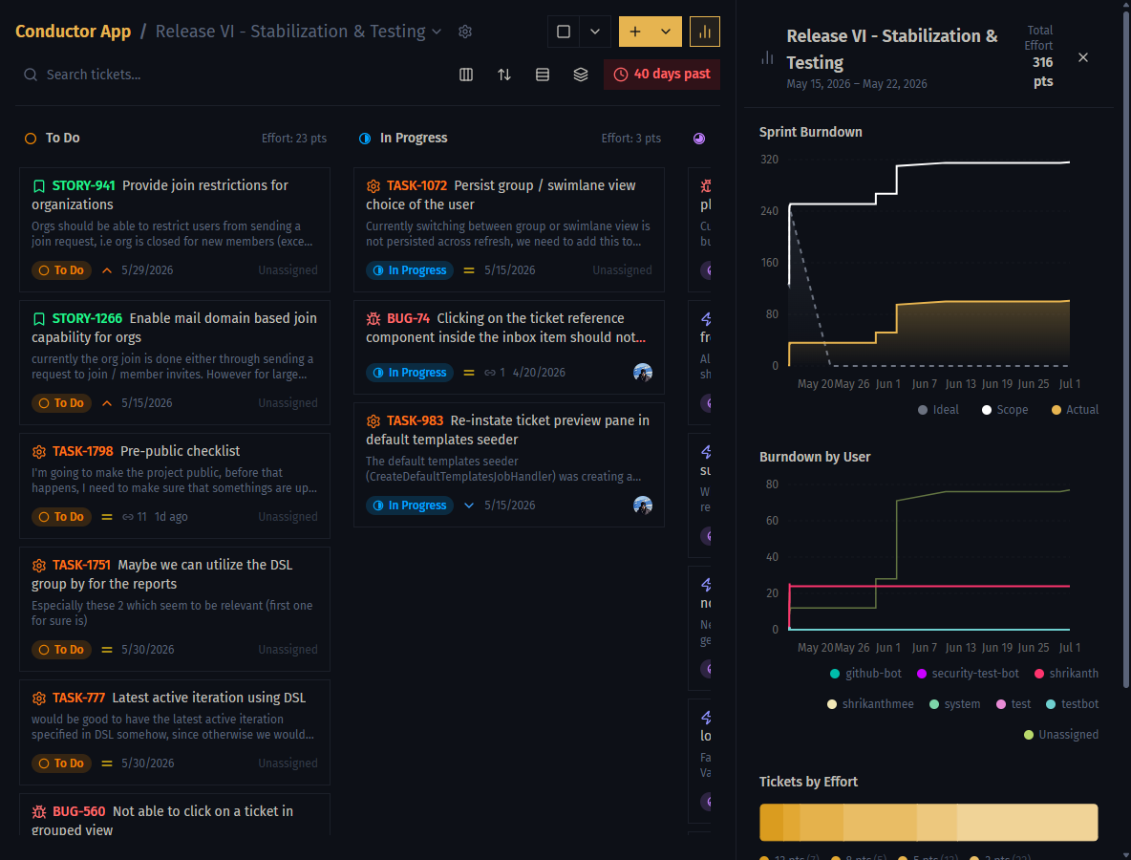Click the bug icon on BUG-560
Image resolution: width=1131 pixels, height=860 pixels.
[x=39, y=812]
